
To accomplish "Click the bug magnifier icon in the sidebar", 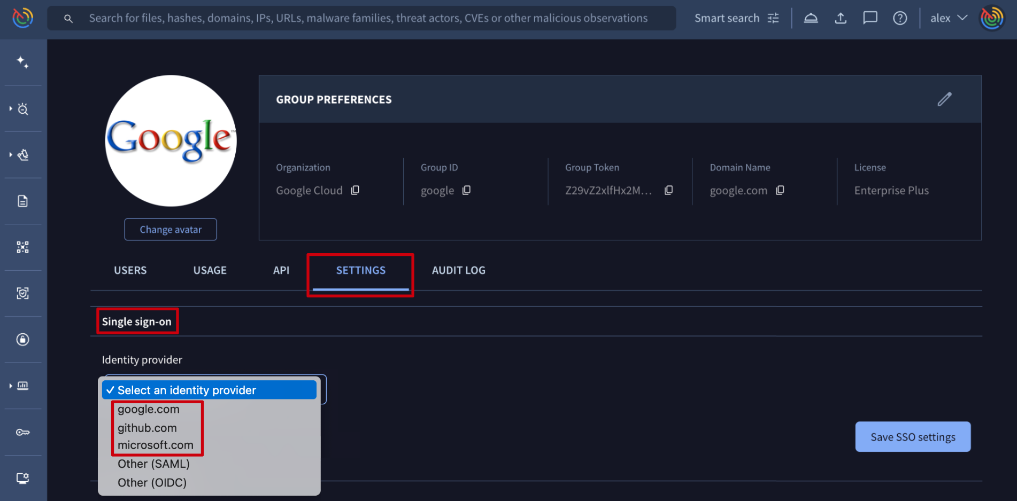I will tap(23, 109).
